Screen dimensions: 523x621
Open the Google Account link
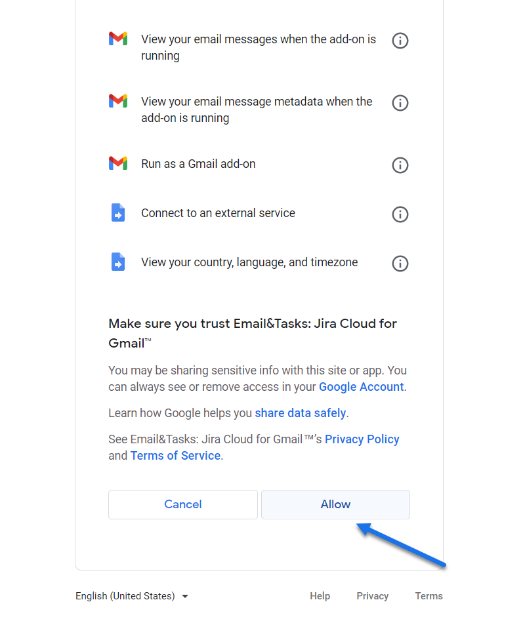coord(362,387)
